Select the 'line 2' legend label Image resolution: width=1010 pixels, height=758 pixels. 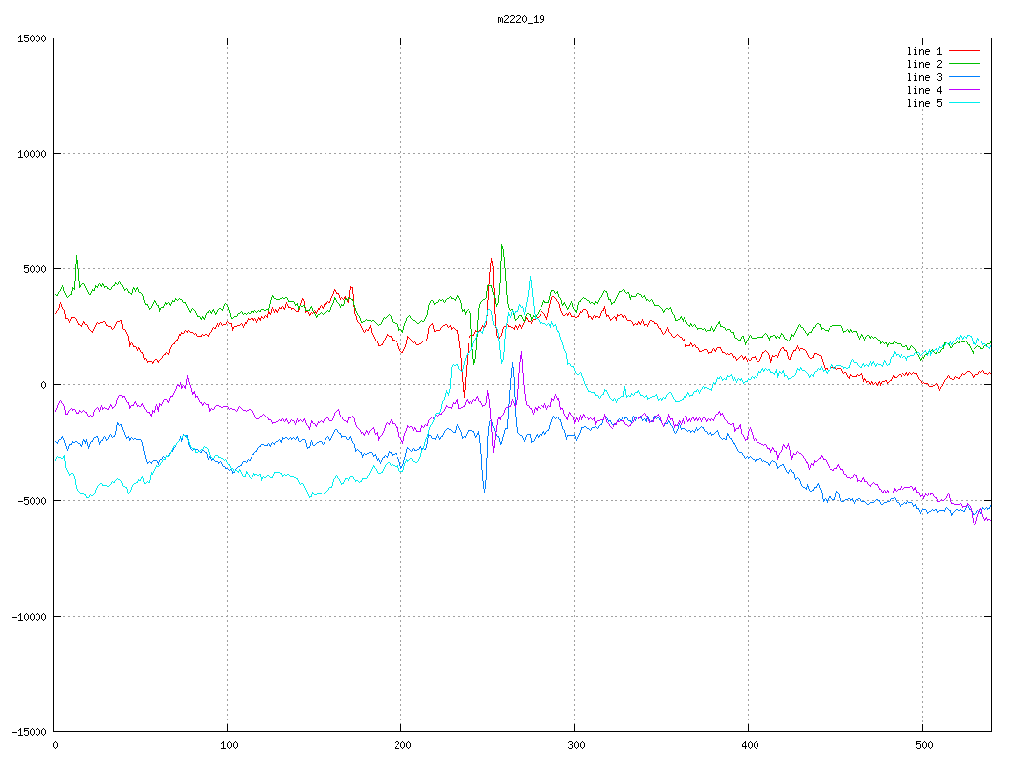924,64
